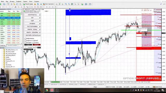The height and width of the screenshot is (93, 166).
Task: Switch to the Тиковый график tab
Action: [12, 45]
